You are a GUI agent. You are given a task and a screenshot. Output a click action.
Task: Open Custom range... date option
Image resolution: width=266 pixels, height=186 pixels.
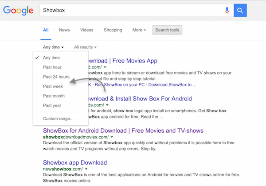point(61,119)
